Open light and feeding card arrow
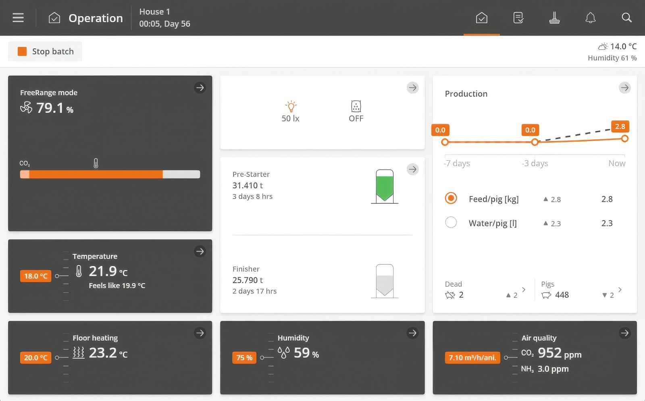This screenshot has height=401, width=645. click(412, 88)
